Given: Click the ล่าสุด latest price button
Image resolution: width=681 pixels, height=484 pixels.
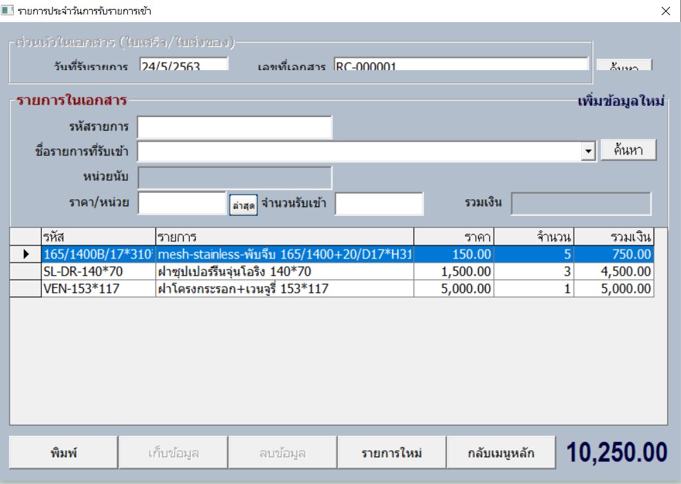Looking at the screenshot, I should click(244, 205).
